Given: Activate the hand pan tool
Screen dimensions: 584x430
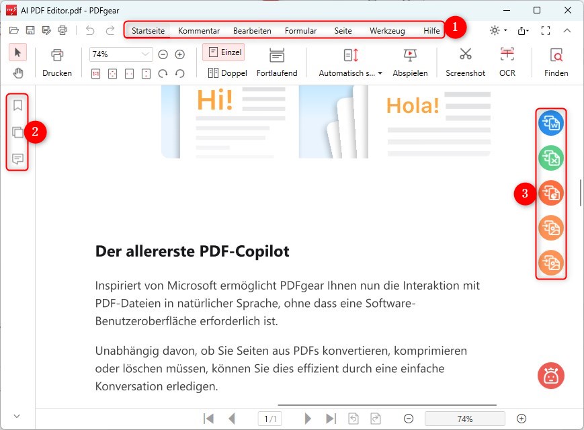Looking at the screenshot, I should coord(18,73).
